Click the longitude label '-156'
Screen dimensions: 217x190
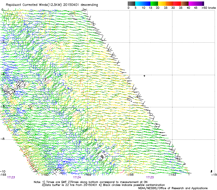pyautogui.click(x=130, y=175)
